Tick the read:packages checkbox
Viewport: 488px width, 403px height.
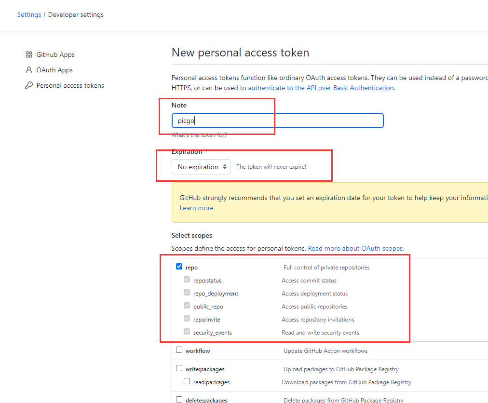click(x=187, y=381)
